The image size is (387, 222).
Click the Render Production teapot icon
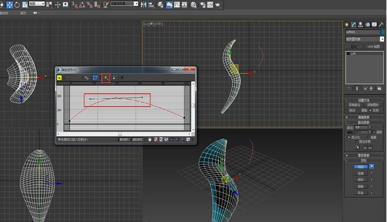218,5
